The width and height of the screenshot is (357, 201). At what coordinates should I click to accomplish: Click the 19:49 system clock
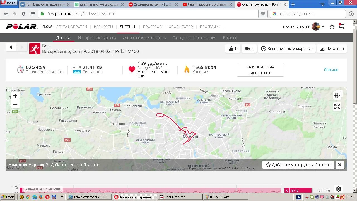tap(350, 197)
